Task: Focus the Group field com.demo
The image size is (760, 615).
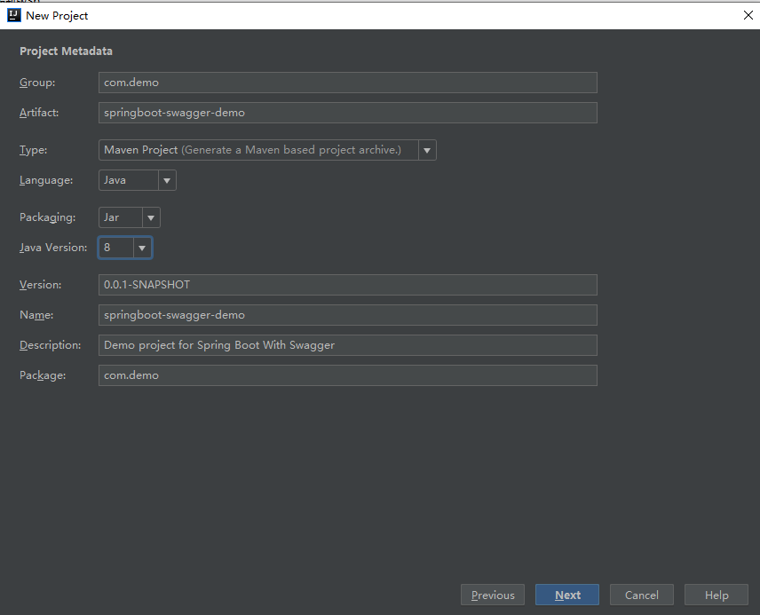Action: point(347,83)
